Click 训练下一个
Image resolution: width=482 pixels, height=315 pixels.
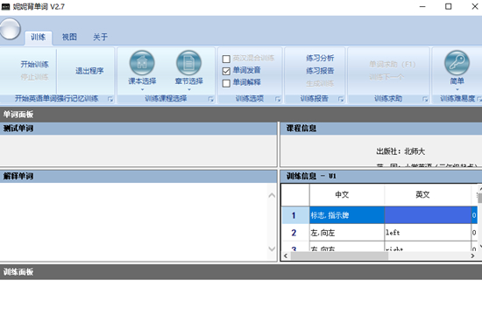pyautogui.click(x=386, y=77)
